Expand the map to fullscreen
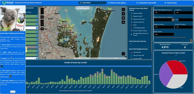 (x=123, y=54)
